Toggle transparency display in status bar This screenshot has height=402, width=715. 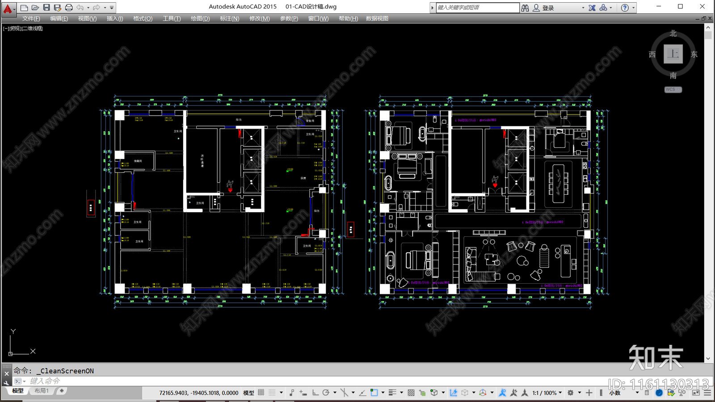pos(411,393)
